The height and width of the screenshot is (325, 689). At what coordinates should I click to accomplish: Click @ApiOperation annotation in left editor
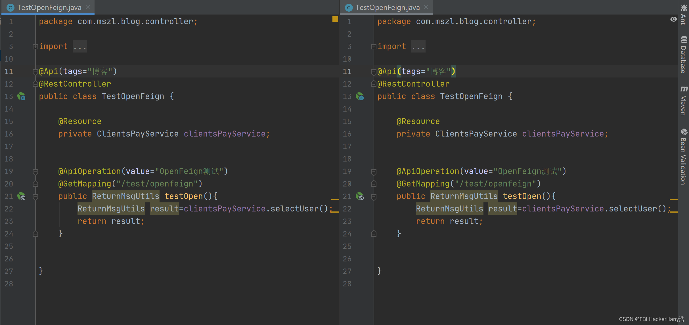click(89, 171)
